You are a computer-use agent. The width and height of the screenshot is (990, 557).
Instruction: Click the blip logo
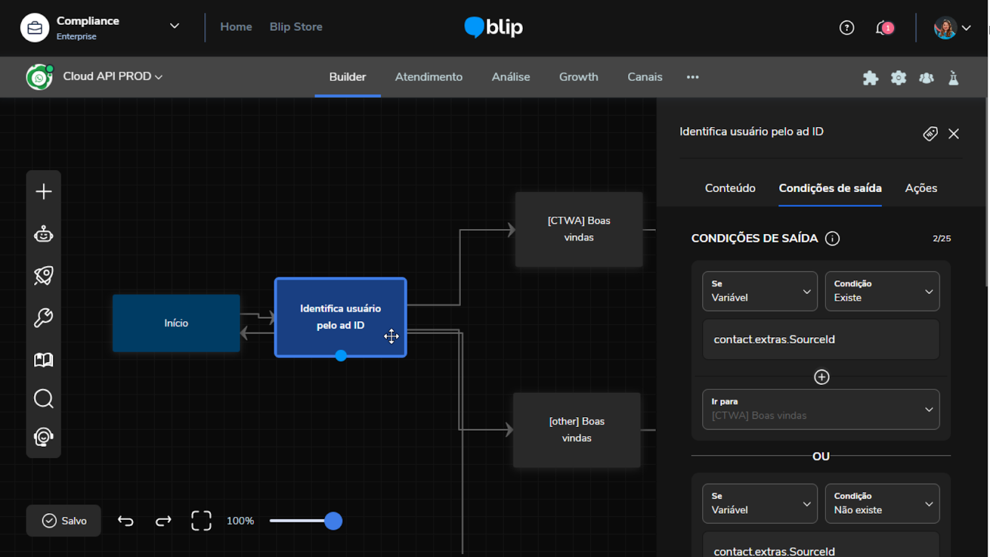pyautogui.click(x=493, y=27)
